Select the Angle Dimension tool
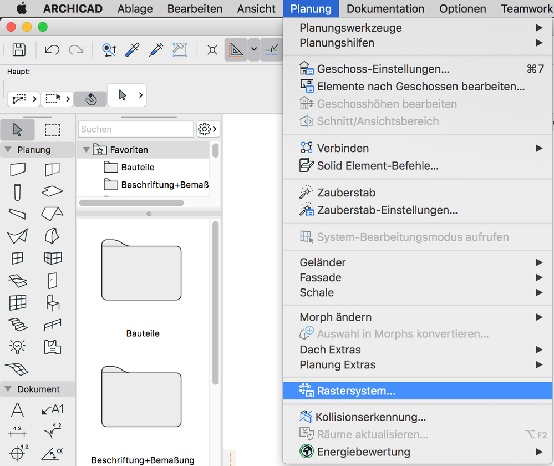This screenshot has width=554, height=466. 53,454
